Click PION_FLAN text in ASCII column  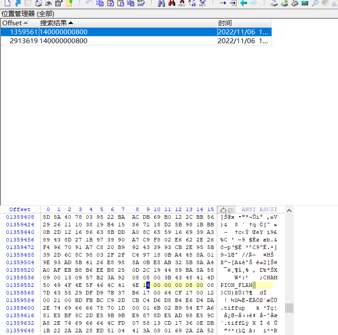236,285
